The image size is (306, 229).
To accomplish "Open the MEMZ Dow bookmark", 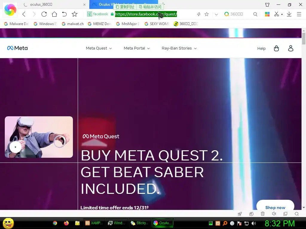I will coord(100,24).
